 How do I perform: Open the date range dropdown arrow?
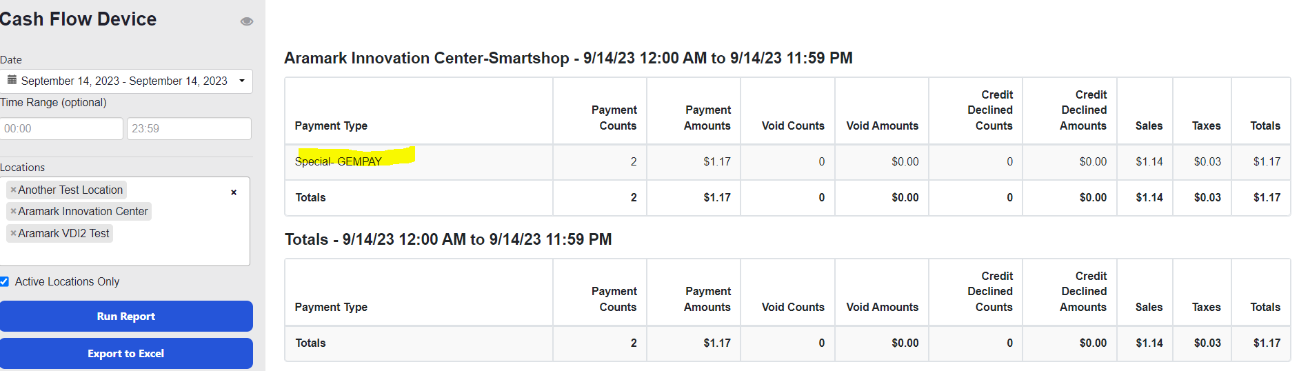point(242,81)
